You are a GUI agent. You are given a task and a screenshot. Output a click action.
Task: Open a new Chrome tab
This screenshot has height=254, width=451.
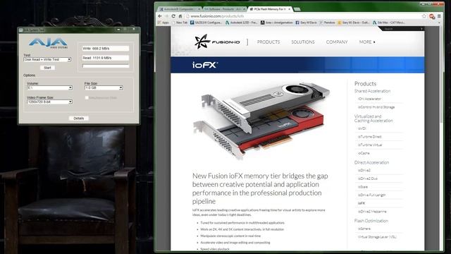click(297, 9)
